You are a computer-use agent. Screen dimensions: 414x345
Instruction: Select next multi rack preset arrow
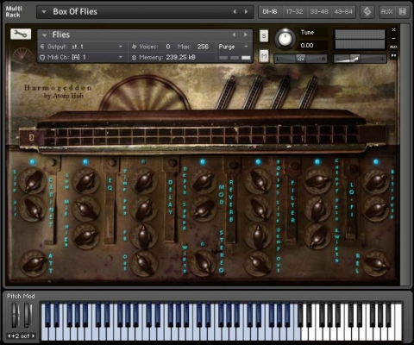[247, 11]
